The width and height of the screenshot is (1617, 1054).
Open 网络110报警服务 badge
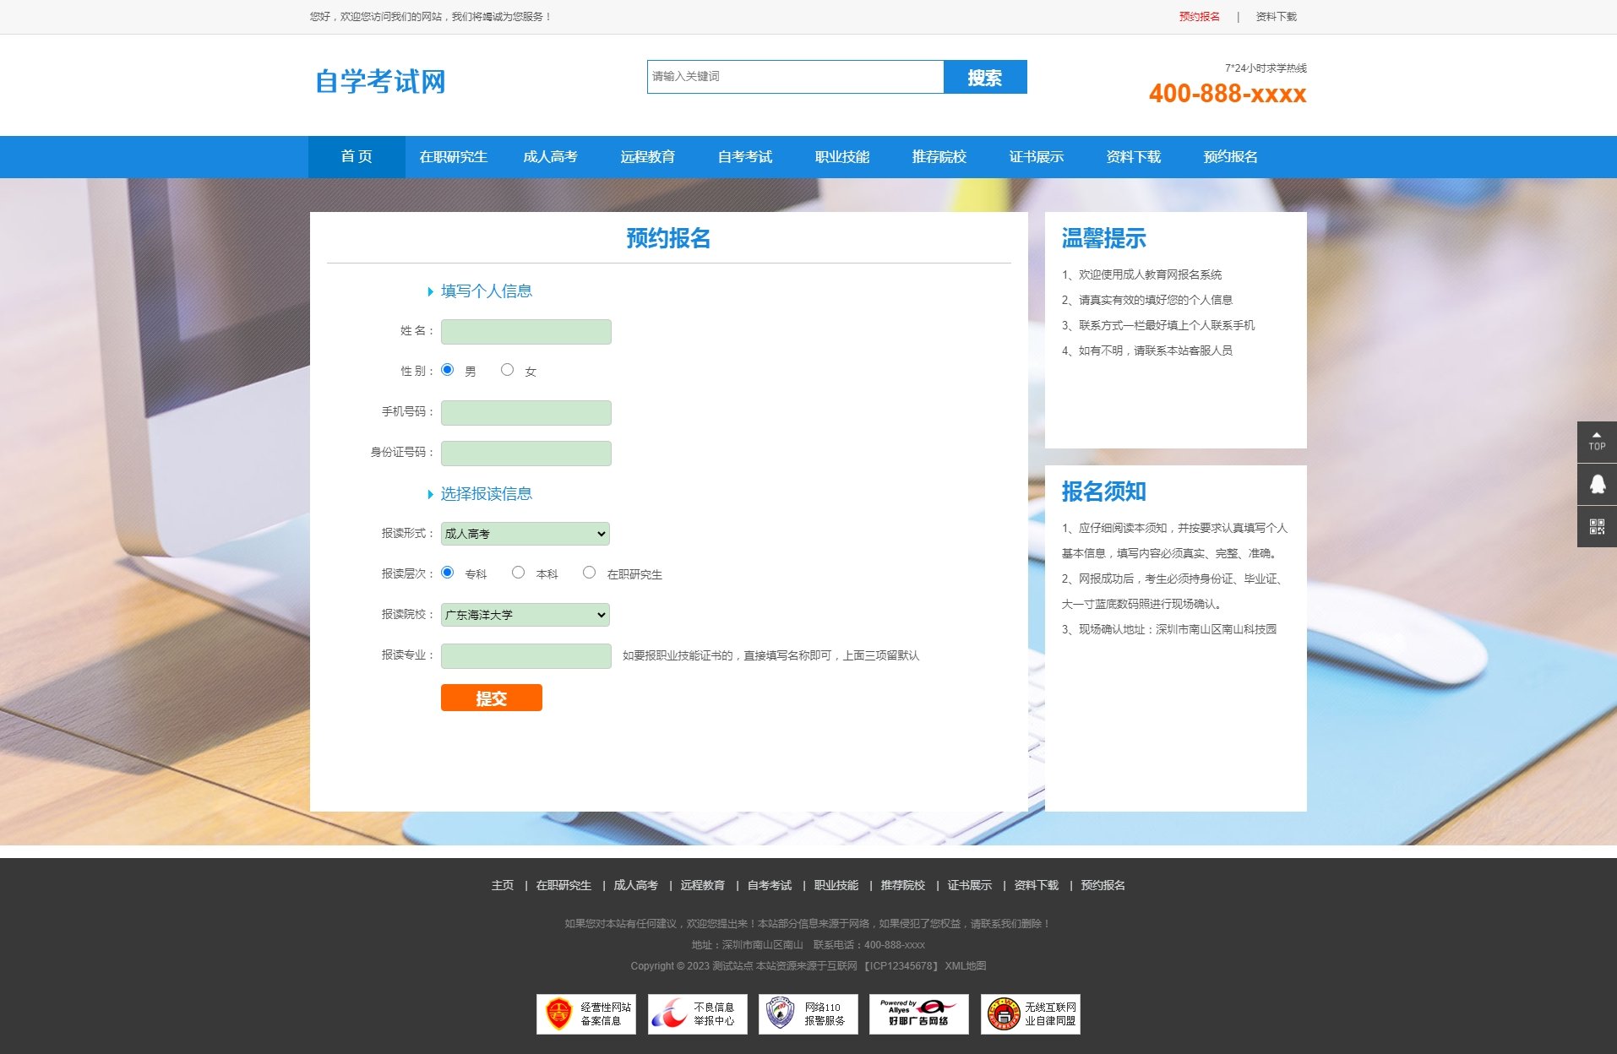point(808,1013)
